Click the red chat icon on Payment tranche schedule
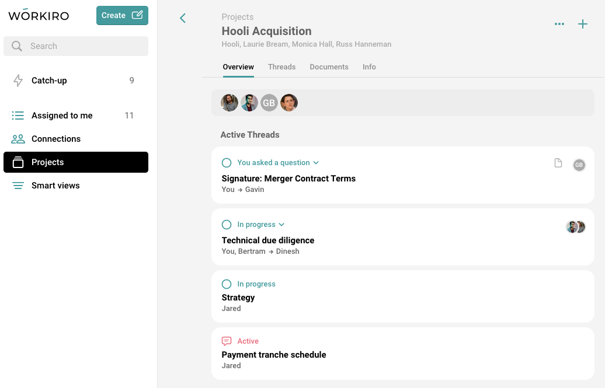This screenshot has height=388, width=605. coord(227,341)
